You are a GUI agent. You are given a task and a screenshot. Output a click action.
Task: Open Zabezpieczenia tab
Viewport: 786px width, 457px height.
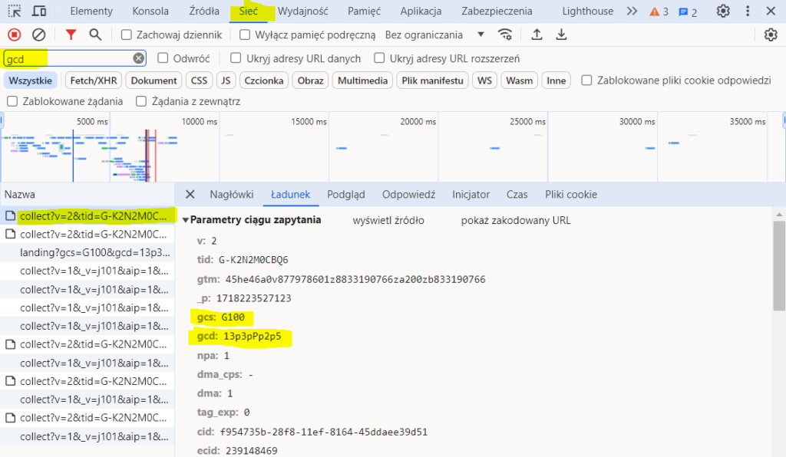(x=497, y=11)
